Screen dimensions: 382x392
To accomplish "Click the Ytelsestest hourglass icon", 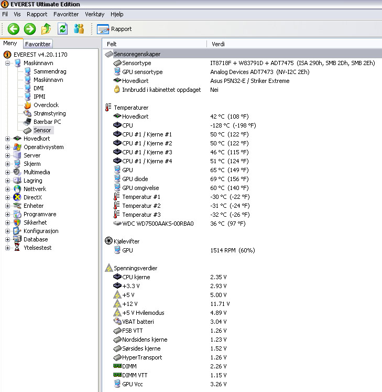I will (x=17, y=248).
